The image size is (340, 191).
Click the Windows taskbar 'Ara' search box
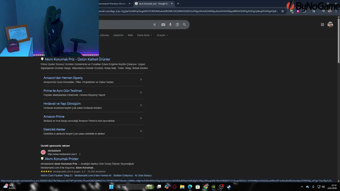pos(135,187)
